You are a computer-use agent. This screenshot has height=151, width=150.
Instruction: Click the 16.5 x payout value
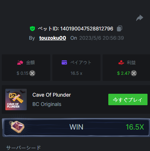tap(76, 73)
